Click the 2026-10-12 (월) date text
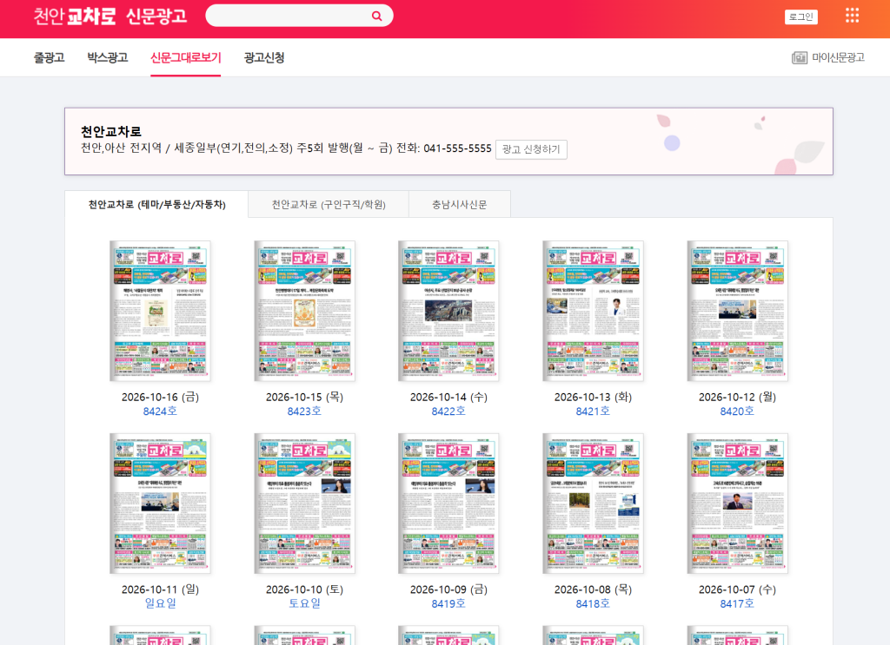This screenshot has height=645, width=890. coord(737,397)
